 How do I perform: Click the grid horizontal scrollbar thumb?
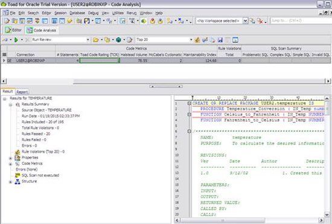tap(199, 82)
